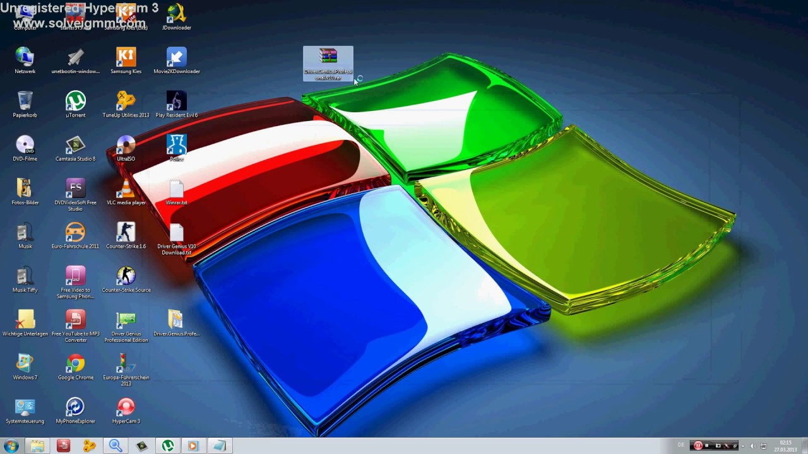
Task: Select the highlighted DriverGenius rar archive
Action: coord(328,64)
